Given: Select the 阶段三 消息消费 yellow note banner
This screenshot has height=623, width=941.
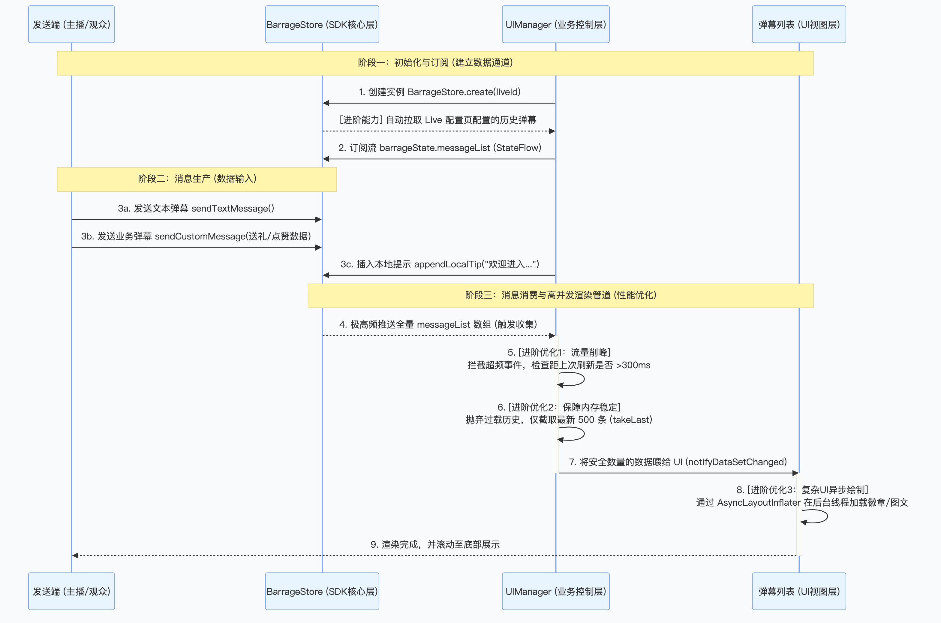Looking at the screenshot, I should coord(560,295).
